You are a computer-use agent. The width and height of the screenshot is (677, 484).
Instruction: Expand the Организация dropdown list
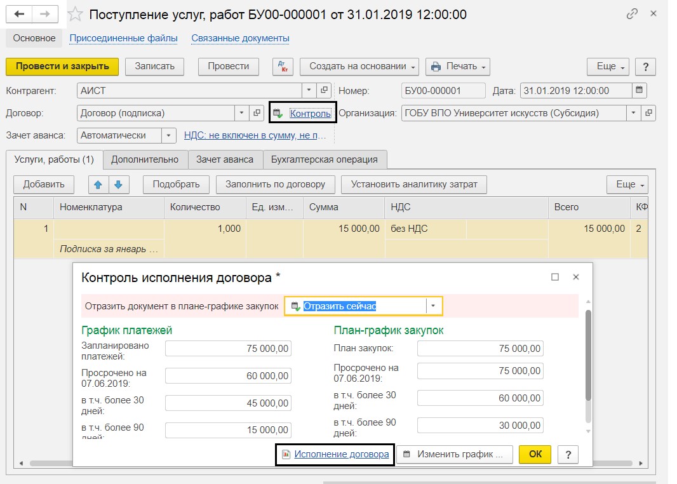(x=633, y=114)
